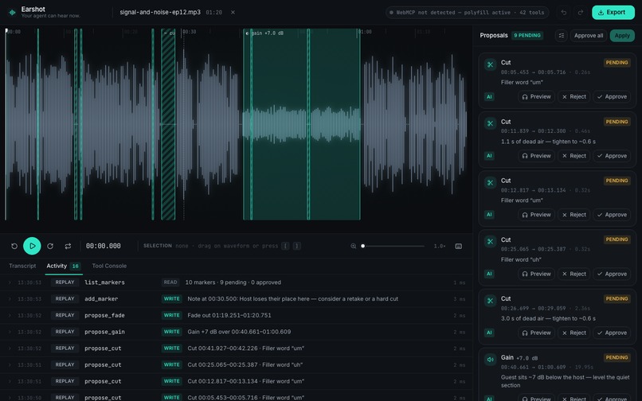
Task: Preview the filler word uh cut
Action: pos(536,274)
